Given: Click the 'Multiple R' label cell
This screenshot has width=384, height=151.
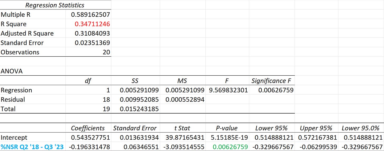Looking at the screenshot, I should pyautogui.click(x=16, y=14).
